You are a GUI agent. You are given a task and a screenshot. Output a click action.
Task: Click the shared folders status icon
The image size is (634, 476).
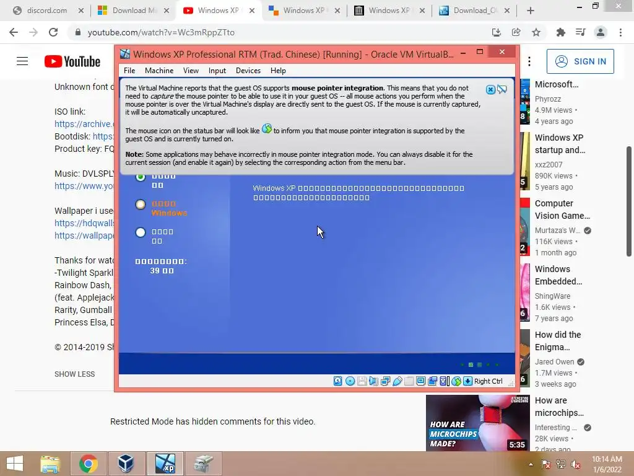coord(409,381)
